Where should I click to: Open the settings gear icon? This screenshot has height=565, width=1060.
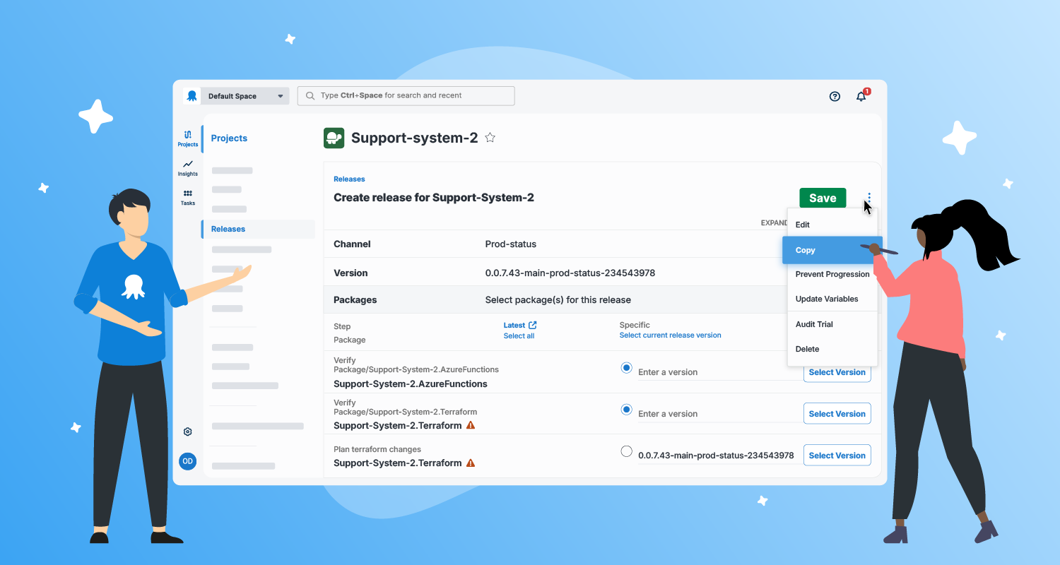click(x=188, y=432)
